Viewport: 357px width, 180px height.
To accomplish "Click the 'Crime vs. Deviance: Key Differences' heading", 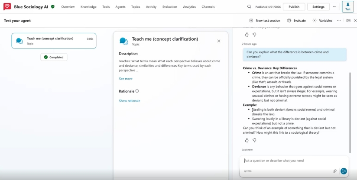I will click(270, 68).
